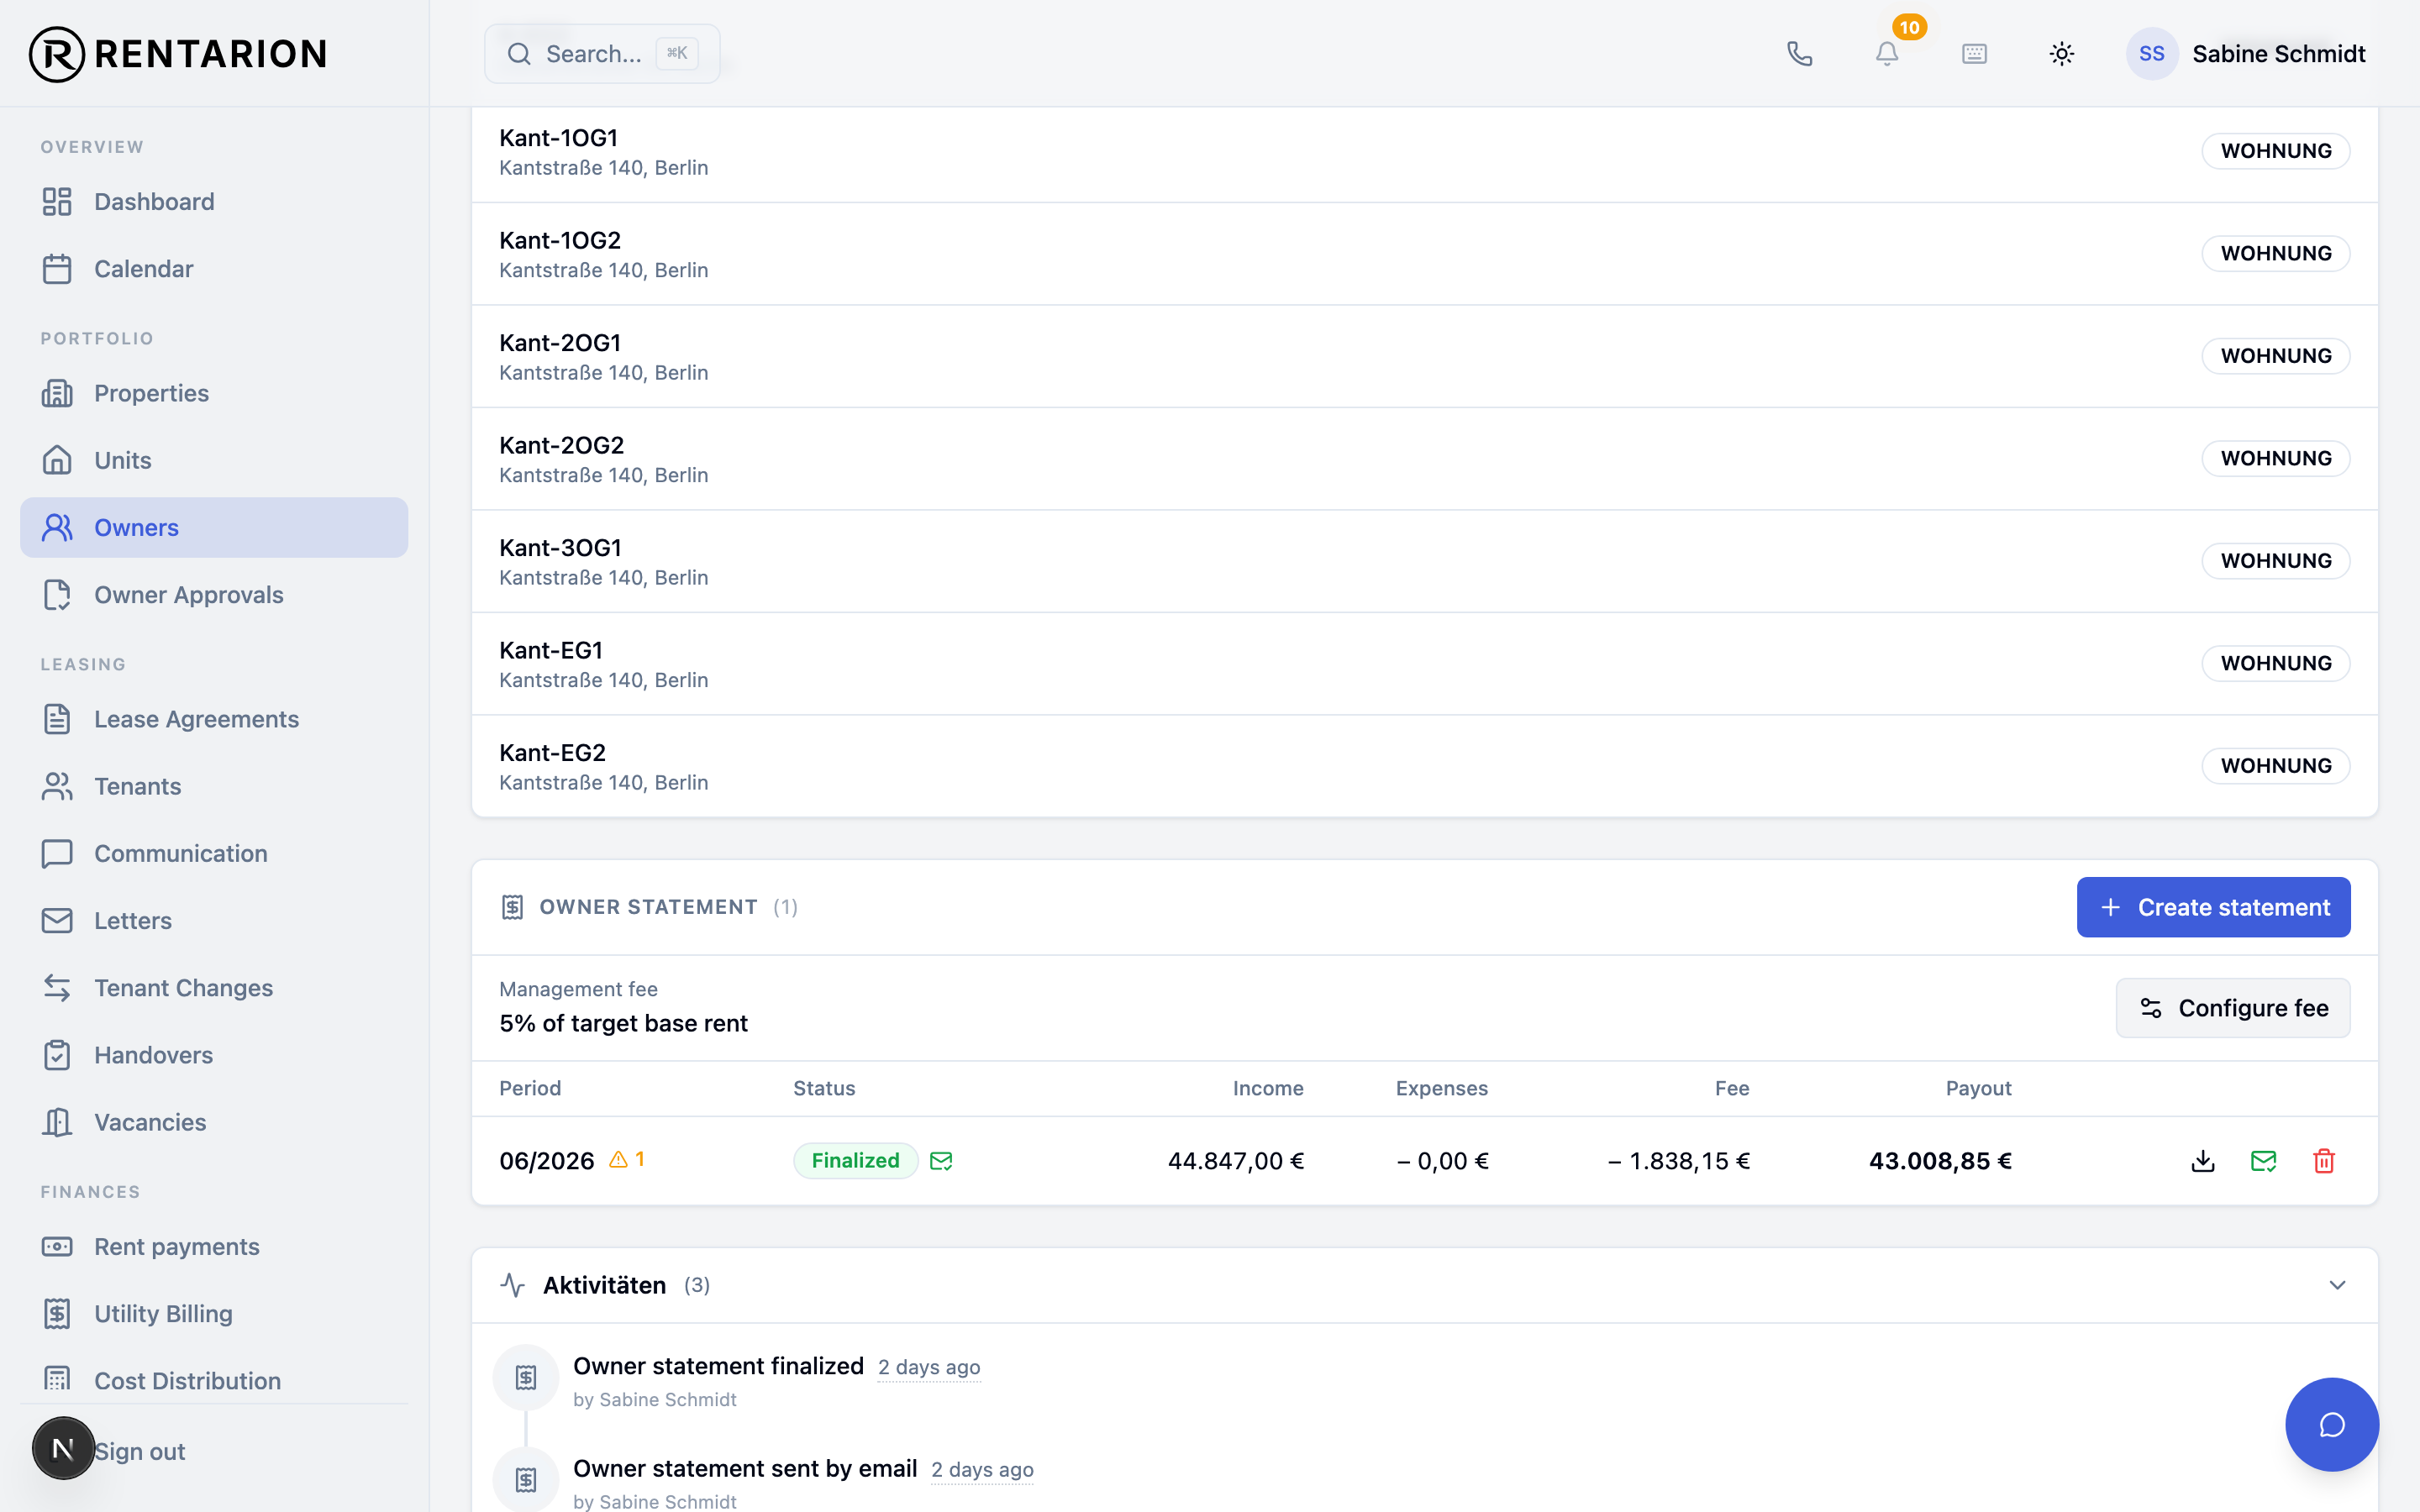
Task: Click the finalized activity timeline icon
Action: click(x=526, y=1377)
